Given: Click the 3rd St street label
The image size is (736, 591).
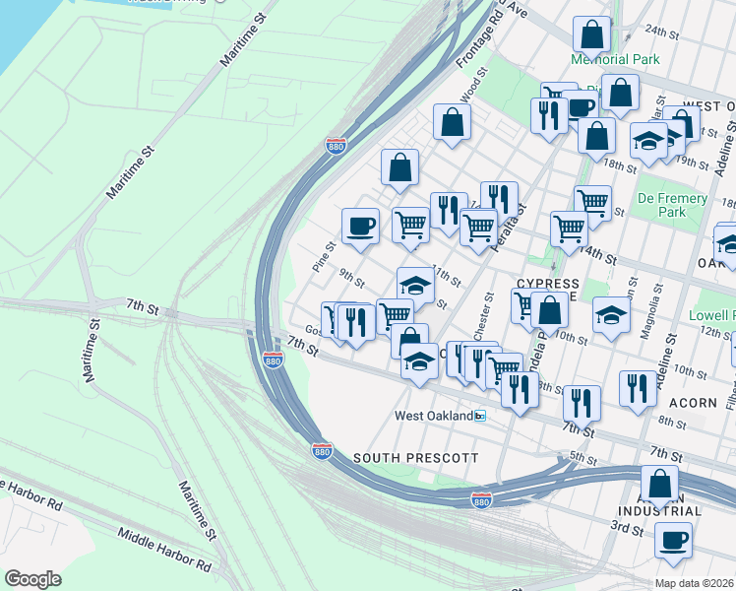Looking at the screenshot, I should 627,528.
